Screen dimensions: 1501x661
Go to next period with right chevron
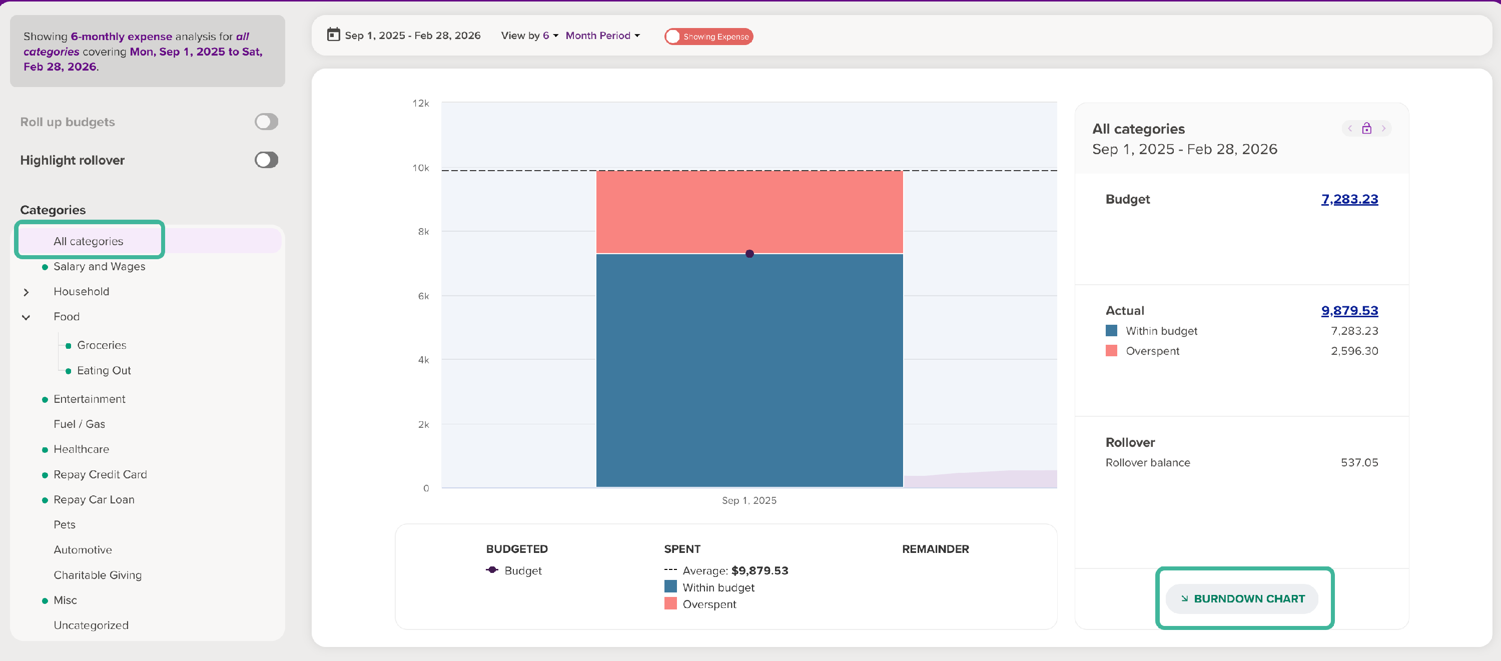(x=1383, y=128)
